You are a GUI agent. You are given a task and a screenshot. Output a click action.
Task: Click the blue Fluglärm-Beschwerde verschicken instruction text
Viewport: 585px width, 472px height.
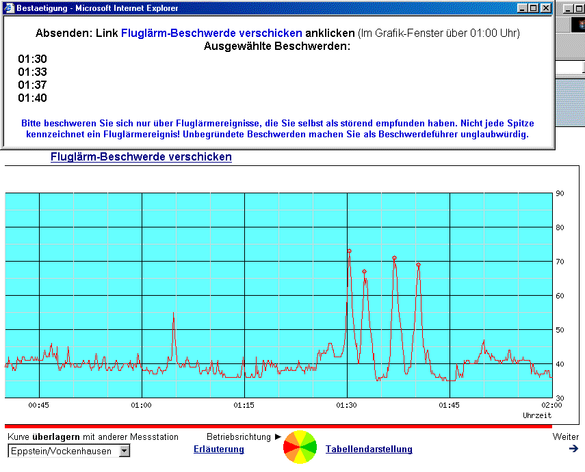coord(211,33)
